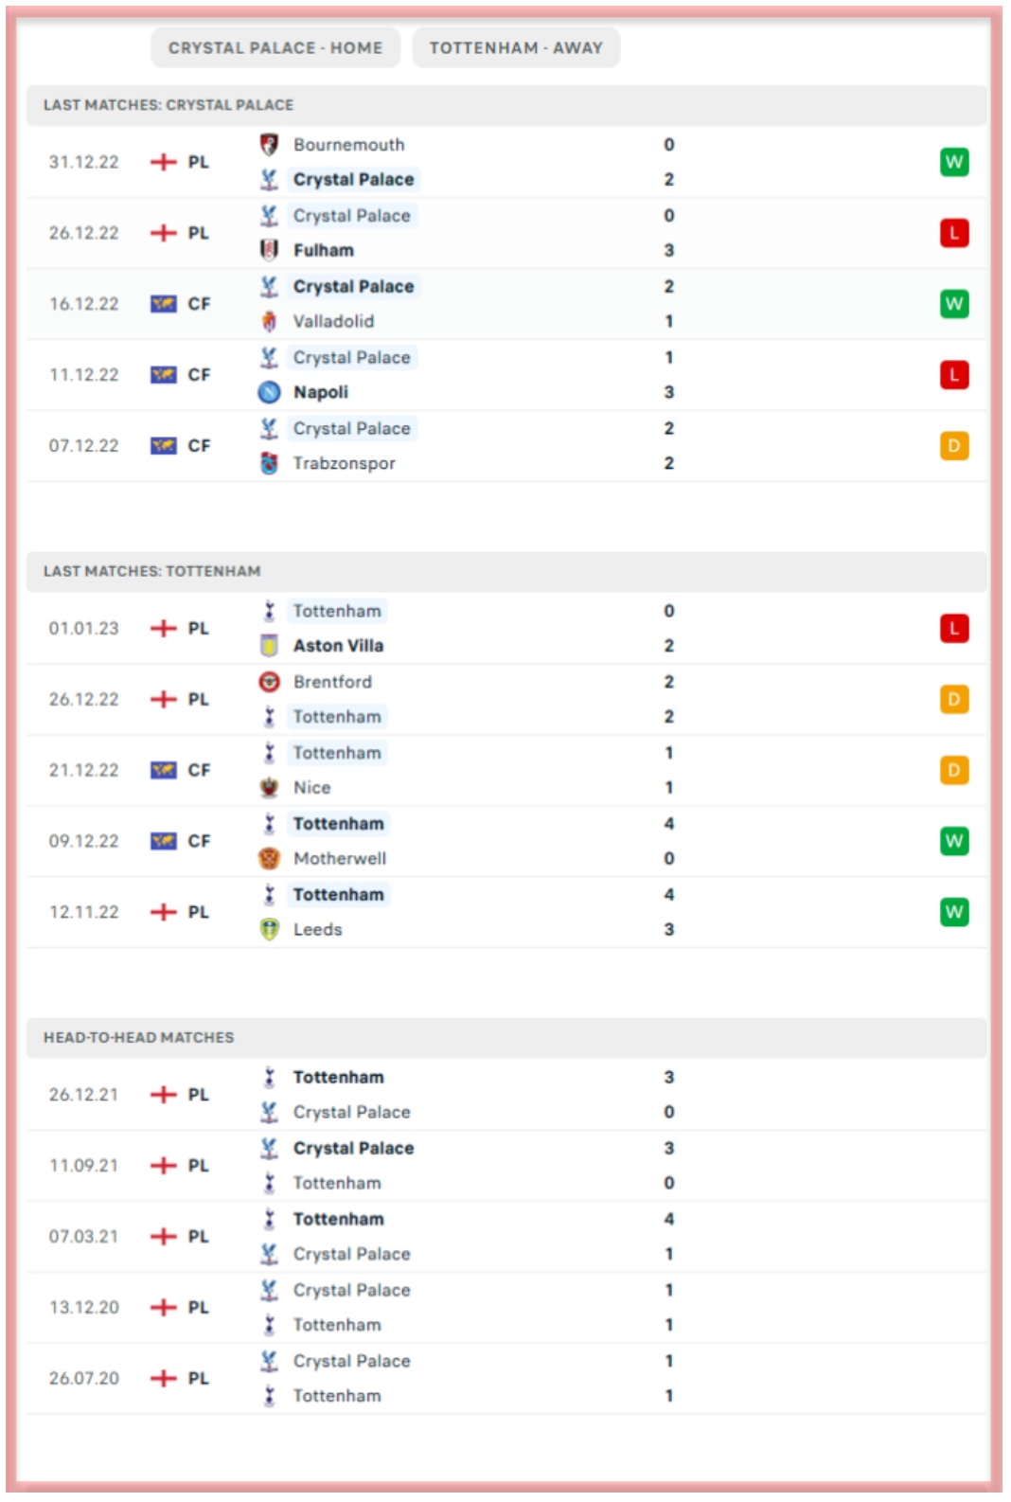Click the Trabzonspor club crest icon
Viewport: 1011px width, 1502px height.
269,463
